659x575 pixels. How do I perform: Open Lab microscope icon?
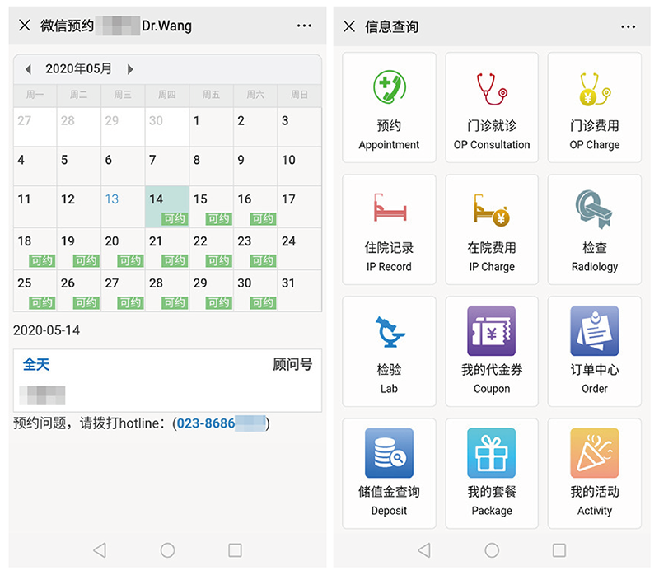389,331
